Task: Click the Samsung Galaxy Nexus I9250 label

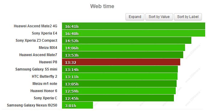Action: tap(32, 105)
